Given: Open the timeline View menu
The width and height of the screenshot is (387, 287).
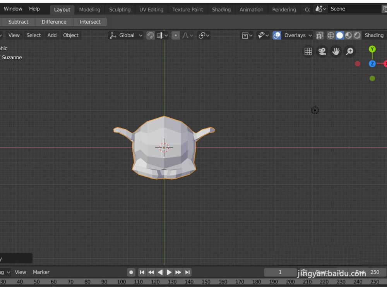Looking at the screenshot, I should [x=20, y=272].
